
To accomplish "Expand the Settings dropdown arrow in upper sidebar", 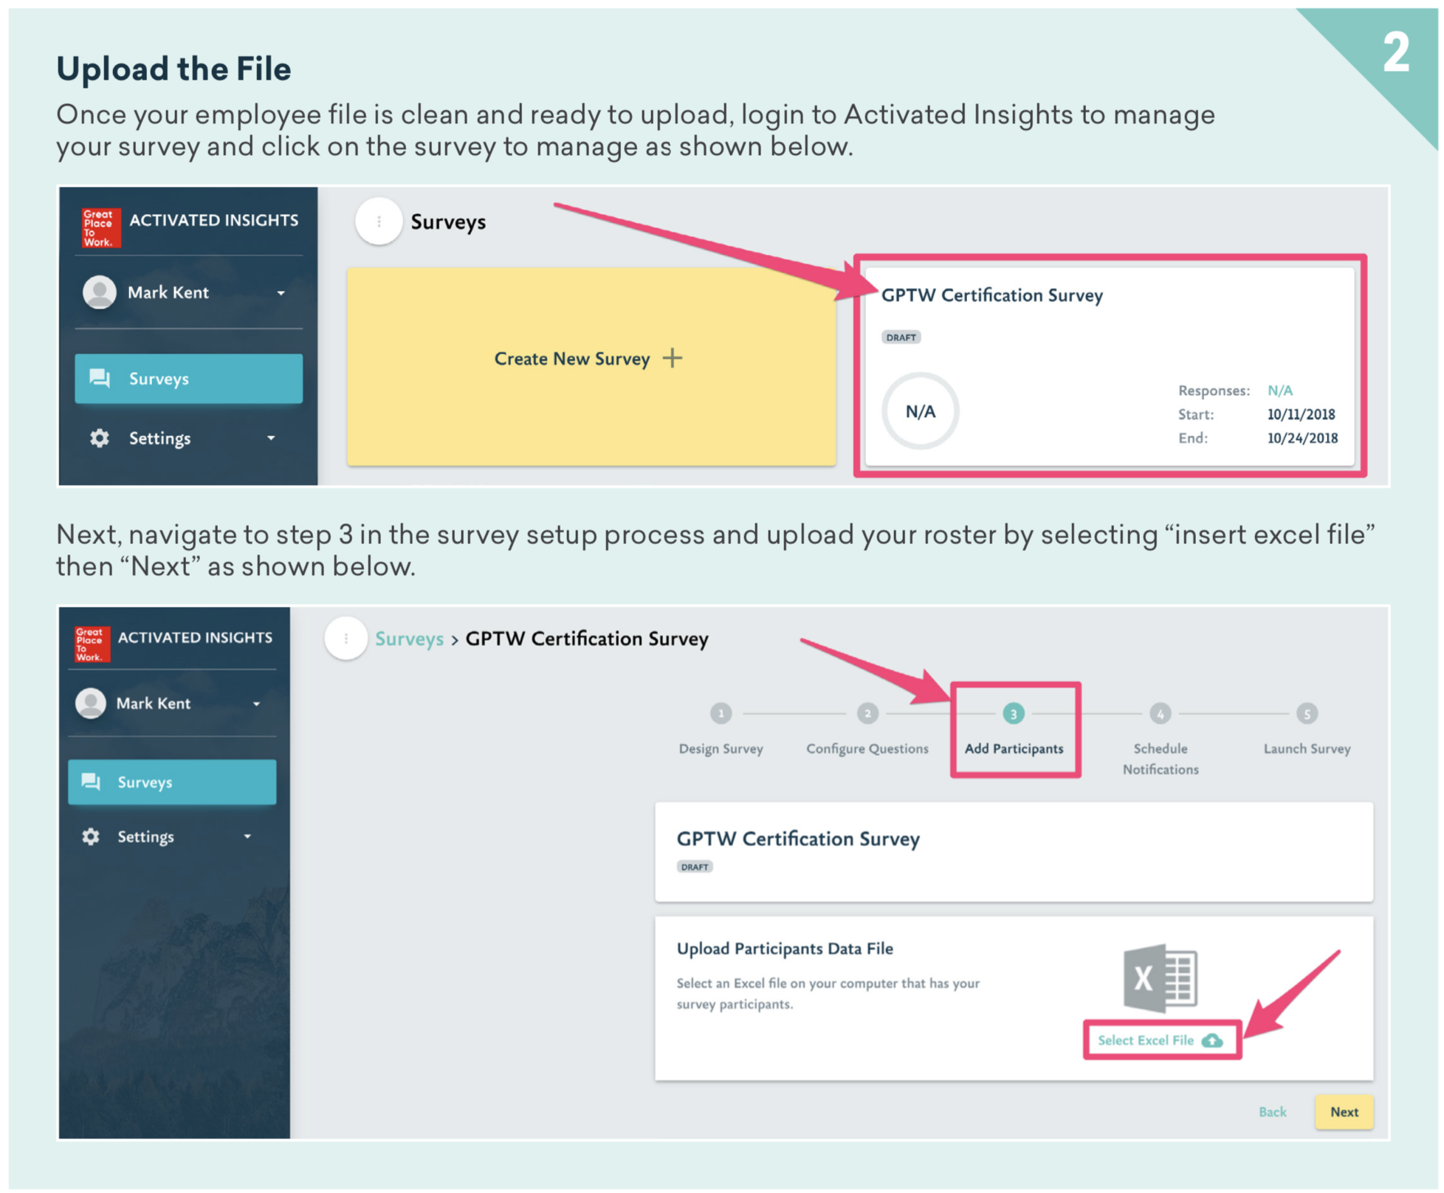I will pos(271,439).
